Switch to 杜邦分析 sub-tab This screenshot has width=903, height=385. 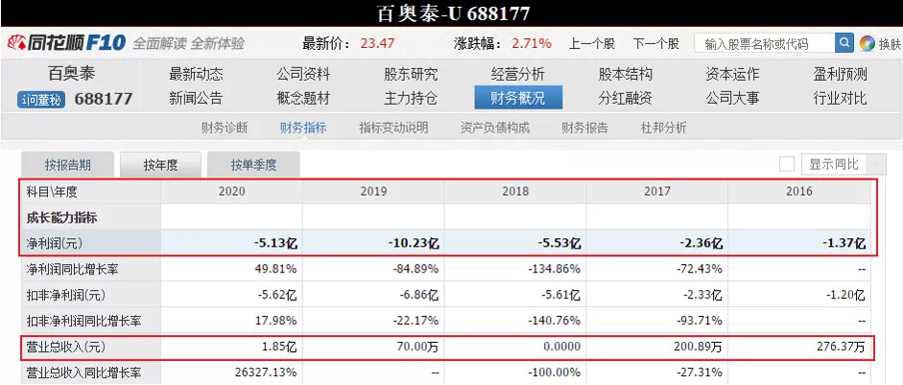click(x=663, y=128)
